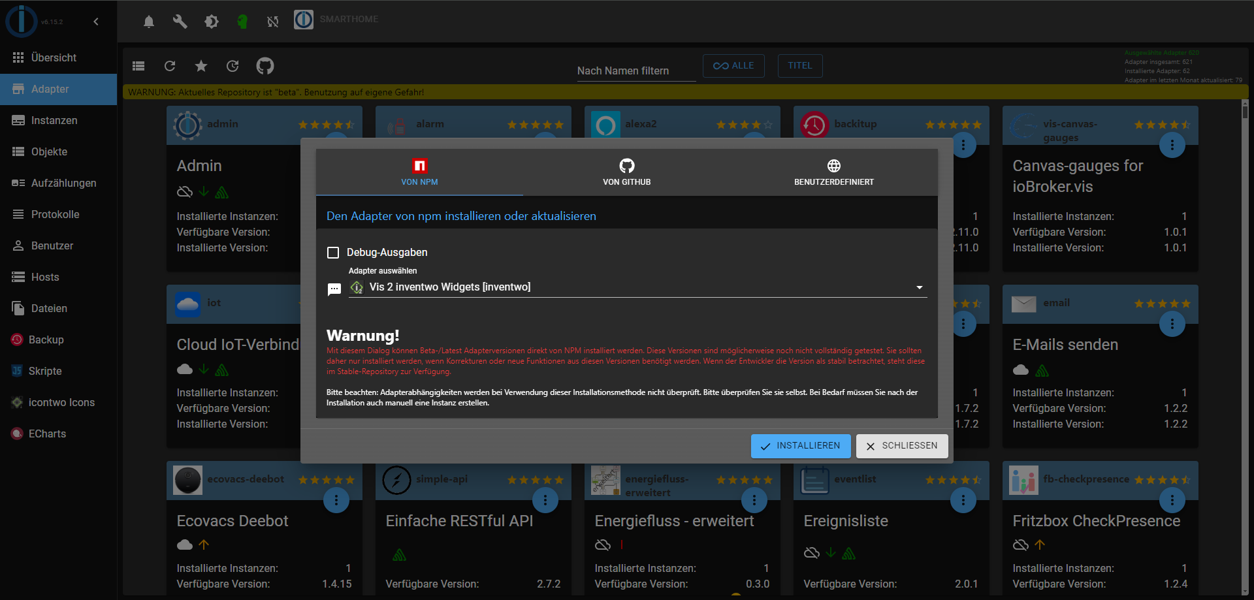Screen dimensions: 1254x600
Task: Open the simple-api card three-dot menu
Action: (x=545, y=500)
